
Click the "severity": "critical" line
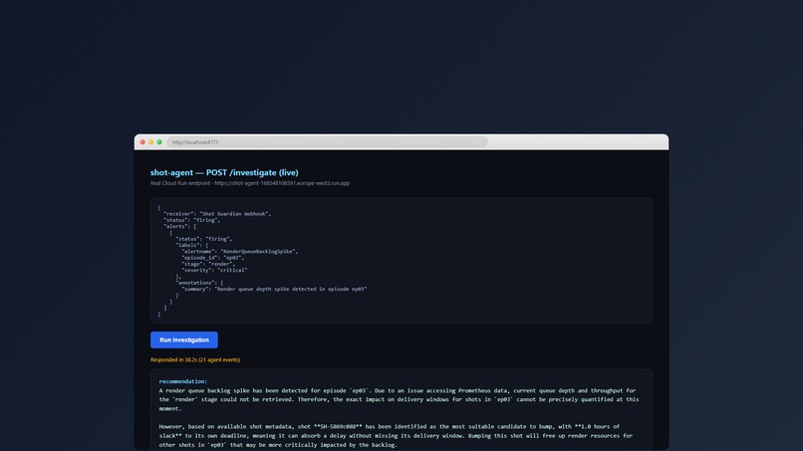[x=214, y=270]
